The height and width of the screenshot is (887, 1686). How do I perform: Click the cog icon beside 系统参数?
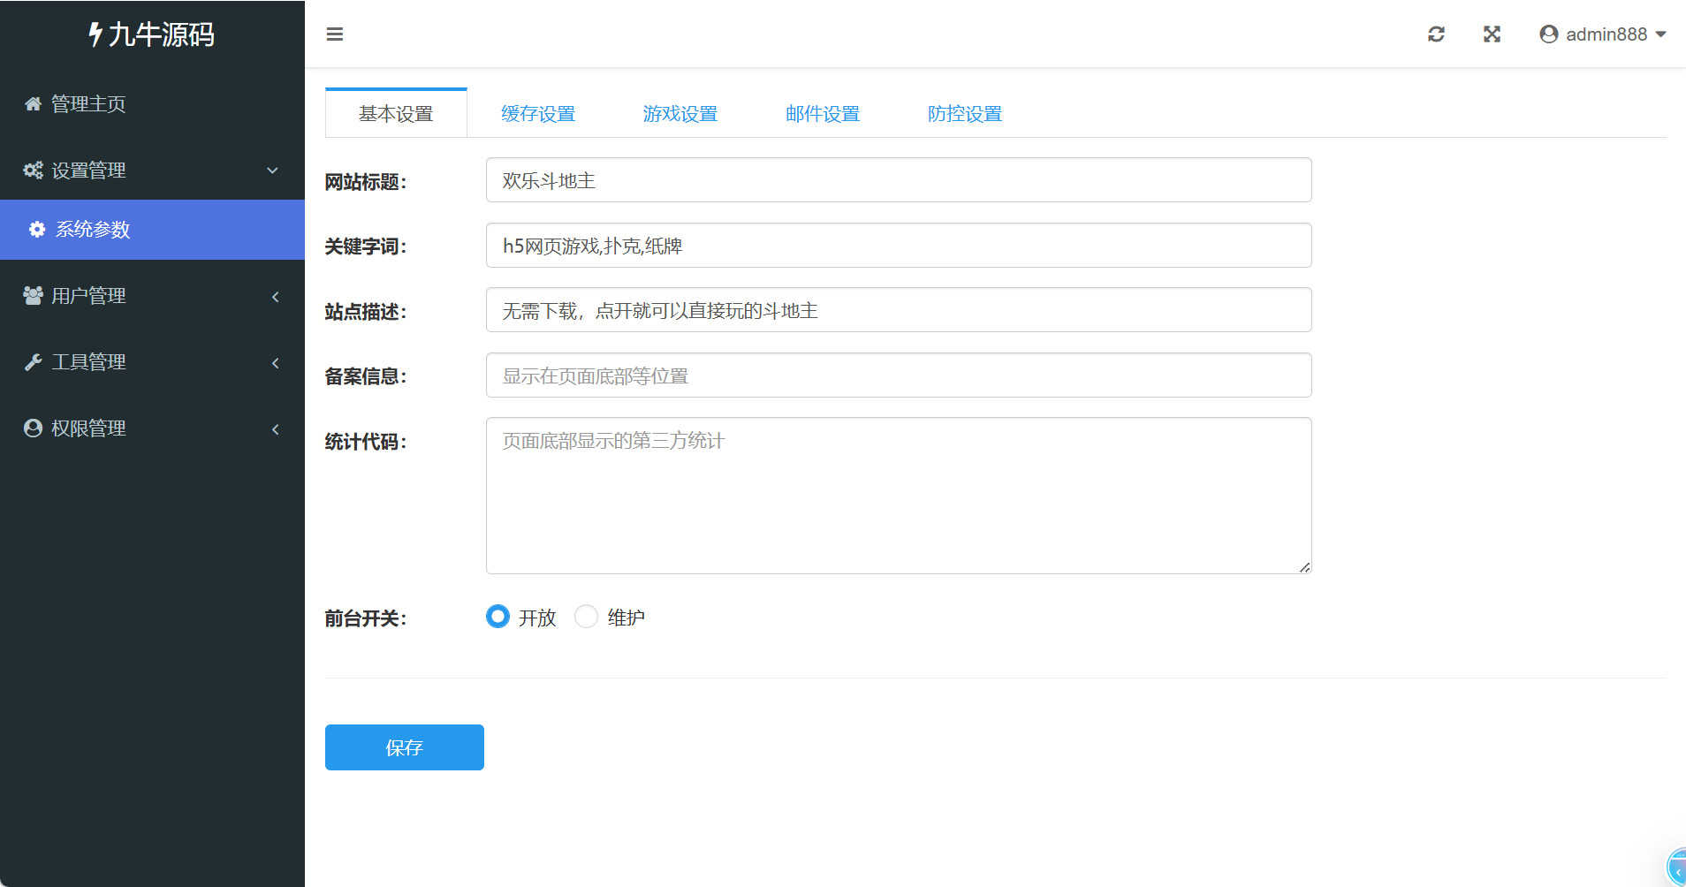tap(37, 230)
